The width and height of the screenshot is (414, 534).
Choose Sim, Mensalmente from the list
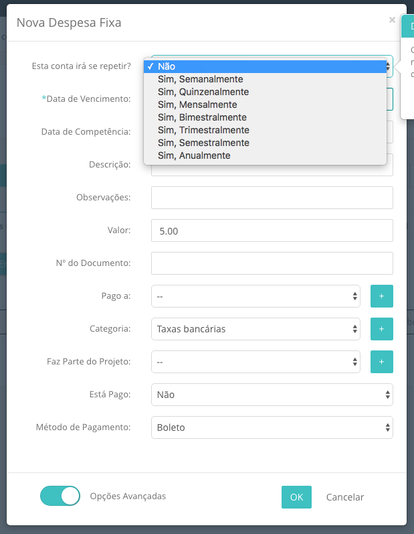(x=265, y=105)
